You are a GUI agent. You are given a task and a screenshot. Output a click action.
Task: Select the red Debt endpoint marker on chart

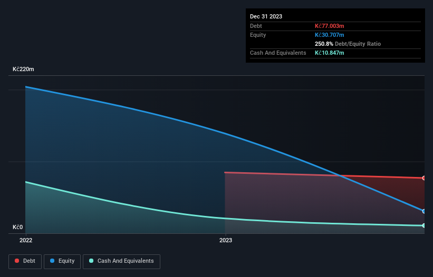(424, 178)
